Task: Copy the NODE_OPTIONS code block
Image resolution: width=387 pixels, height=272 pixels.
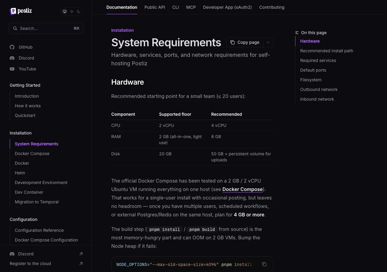Action: (x=264, y=264)
